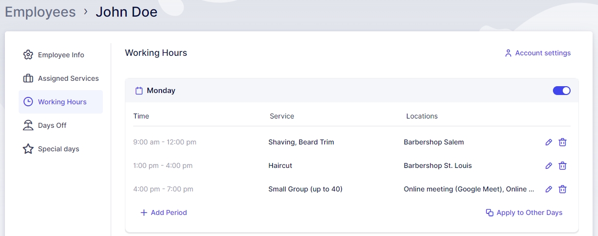Disable the Monday working day toggle
Screen dimensions: 598x236
(x=561, y=91)
